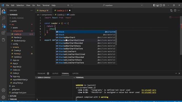Open Studentcard.js in the explorer
182x102 pixels.
21,41
